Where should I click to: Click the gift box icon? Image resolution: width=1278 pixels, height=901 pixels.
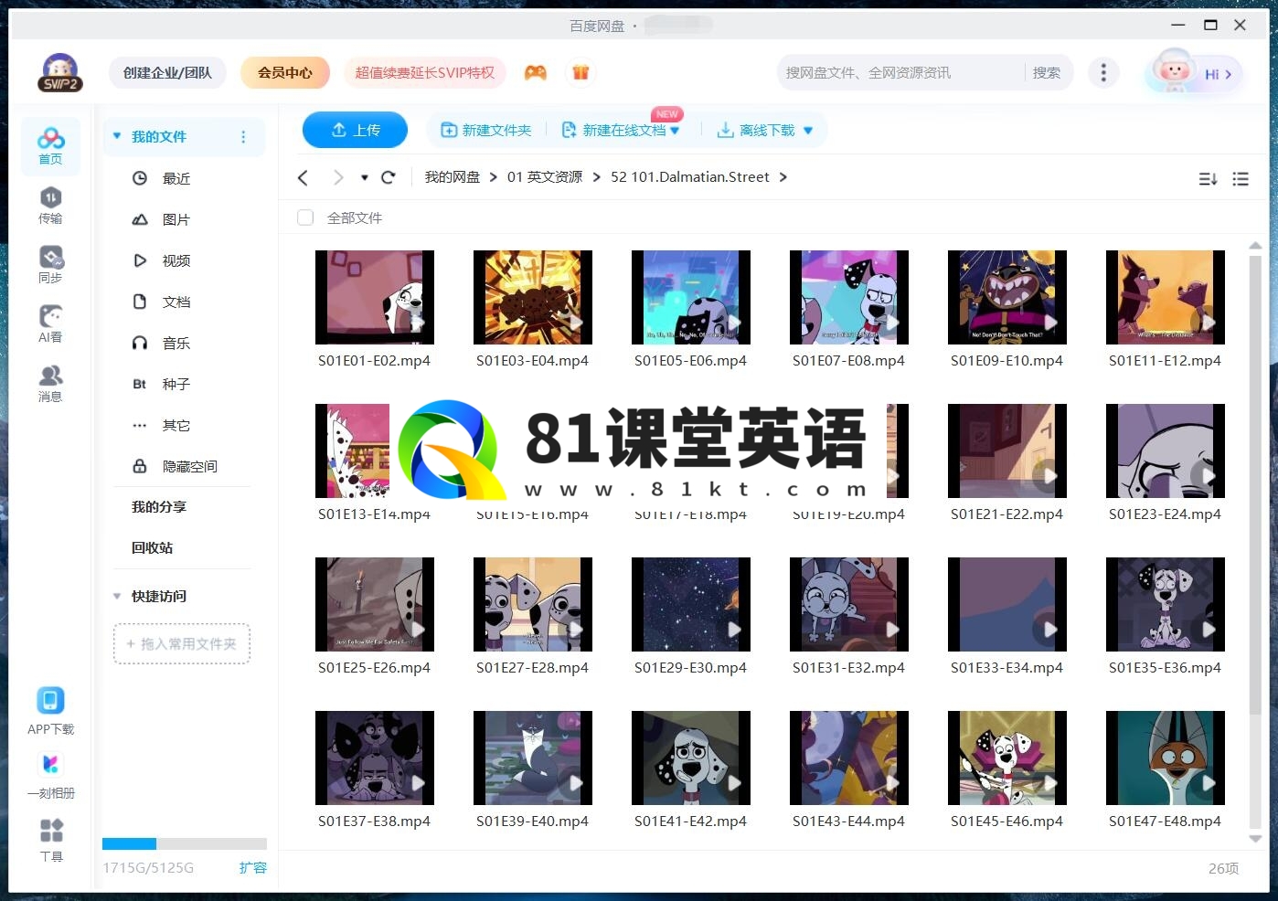pos(580,72)
